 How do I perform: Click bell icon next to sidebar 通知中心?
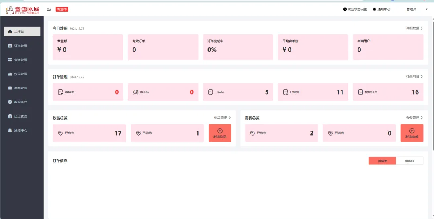(10, 130)
